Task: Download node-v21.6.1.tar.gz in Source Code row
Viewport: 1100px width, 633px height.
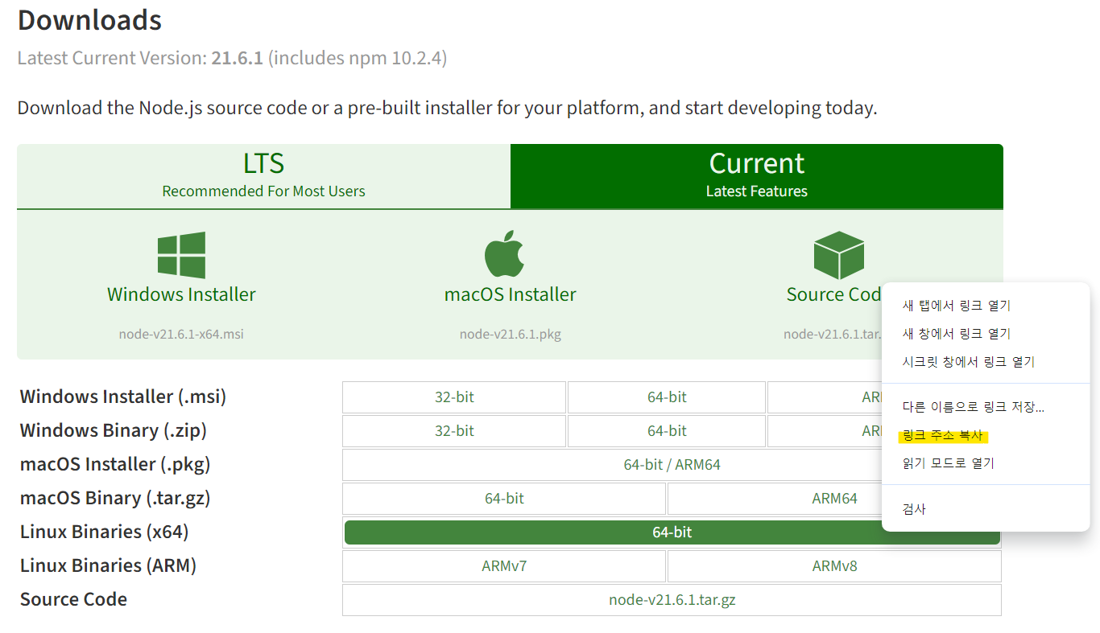Action: coord(672,600)
